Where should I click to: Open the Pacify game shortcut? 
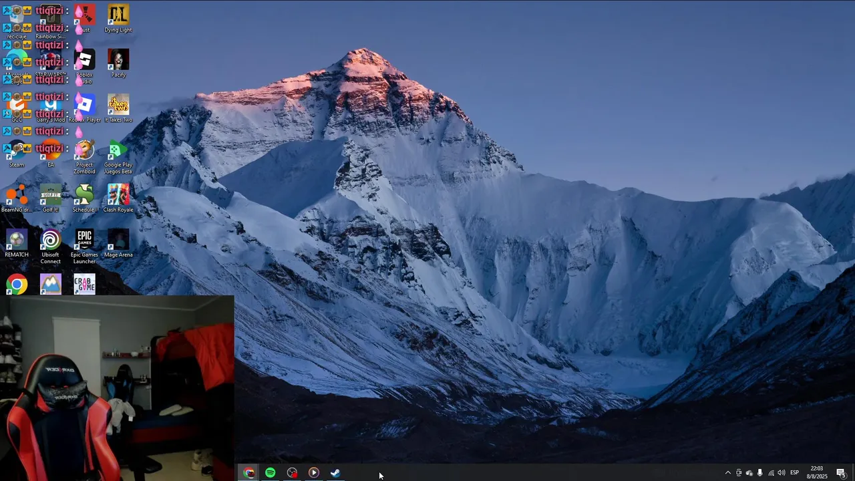point(118,63)
